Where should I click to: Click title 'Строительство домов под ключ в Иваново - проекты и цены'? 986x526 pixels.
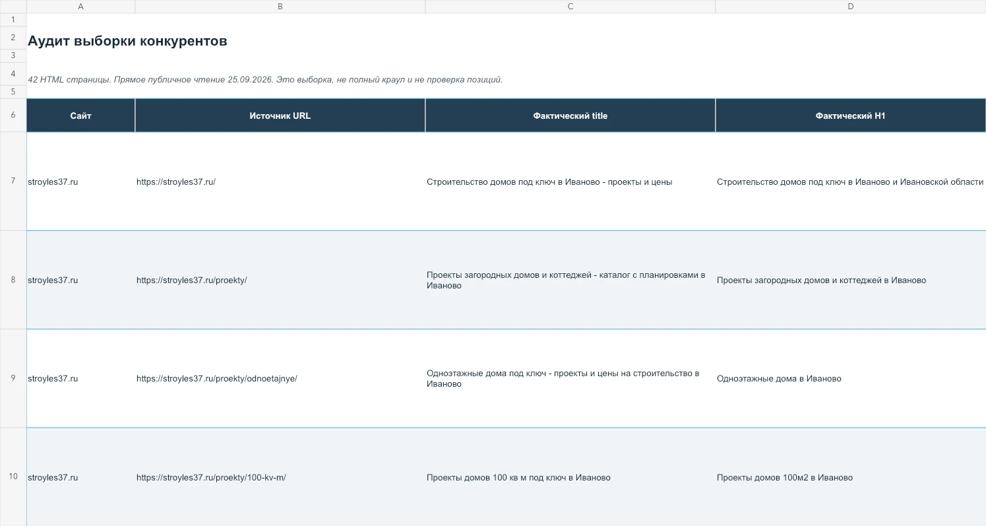click(549, 182)
